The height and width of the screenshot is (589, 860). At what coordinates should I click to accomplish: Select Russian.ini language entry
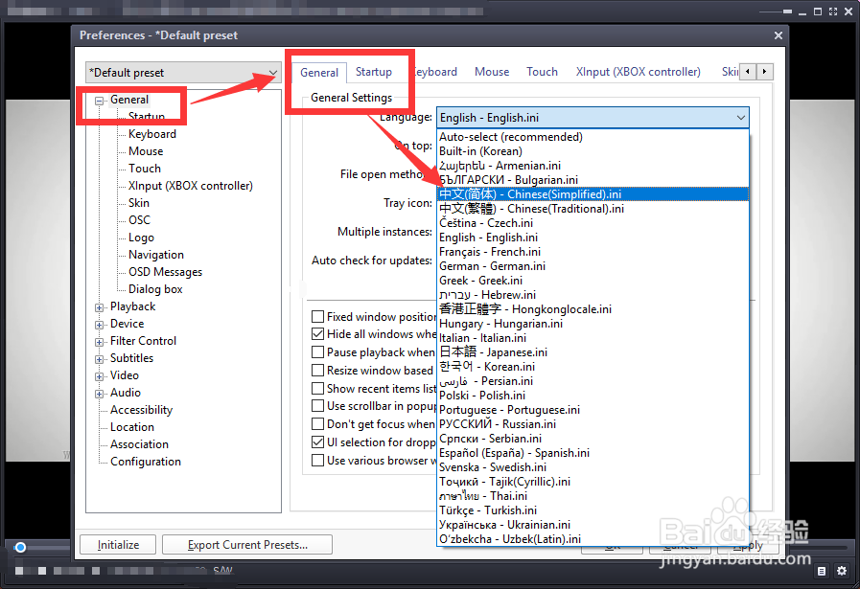pos(593,424)
